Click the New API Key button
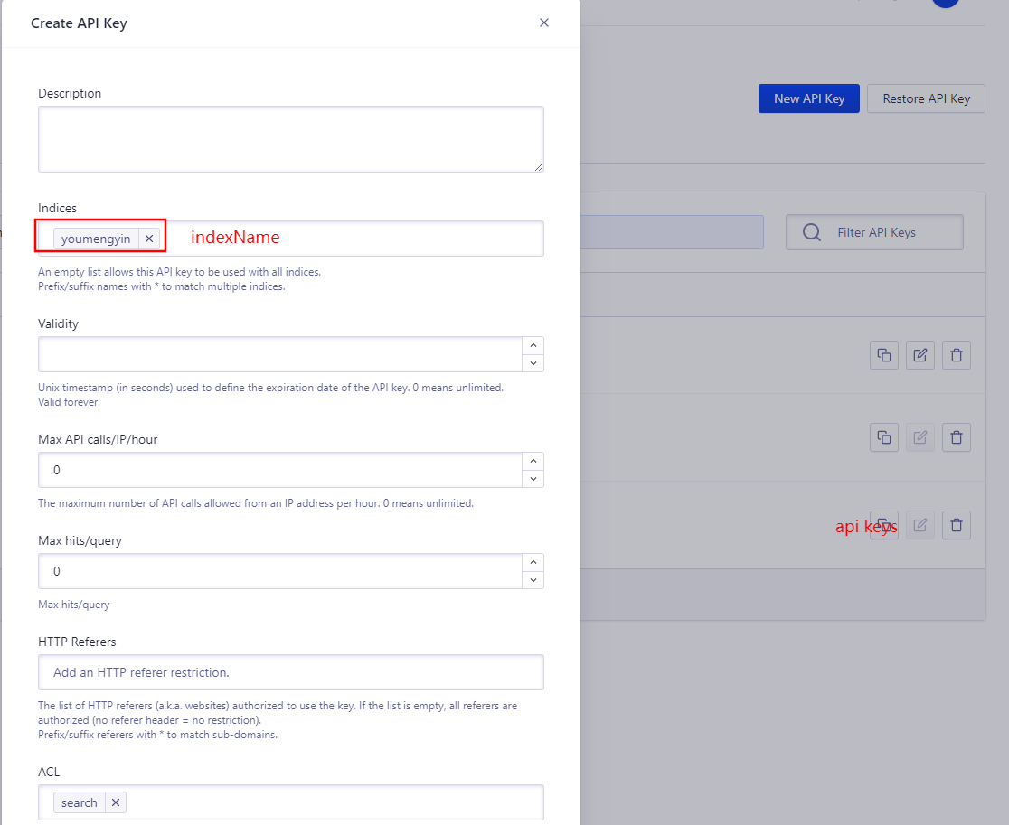 [809, 98]
